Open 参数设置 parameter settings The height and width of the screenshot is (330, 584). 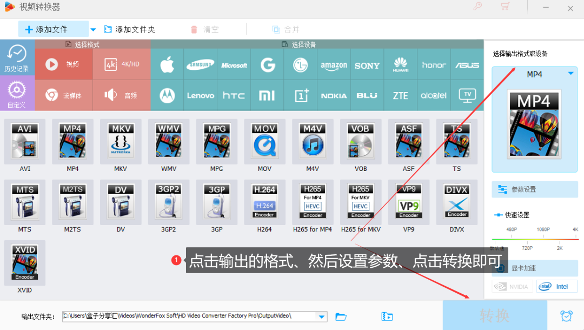click(534, 189)
